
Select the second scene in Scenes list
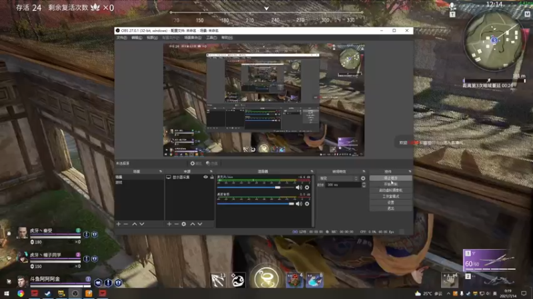139,182
